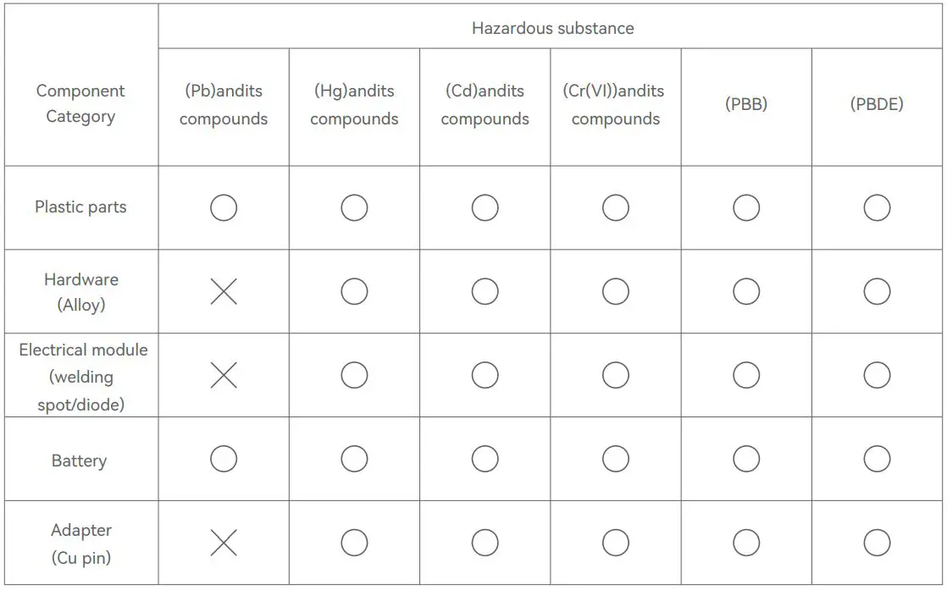Click the "(PBDE)" column header
The height and width of the screenshot is (590, 947).
point(877,105)
